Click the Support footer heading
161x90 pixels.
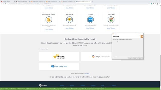point(114,85)
